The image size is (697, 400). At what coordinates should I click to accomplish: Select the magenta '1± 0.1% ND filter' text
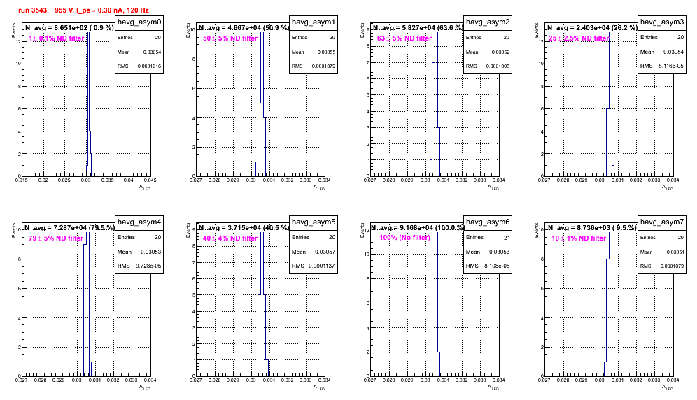(x=57, y=38)
